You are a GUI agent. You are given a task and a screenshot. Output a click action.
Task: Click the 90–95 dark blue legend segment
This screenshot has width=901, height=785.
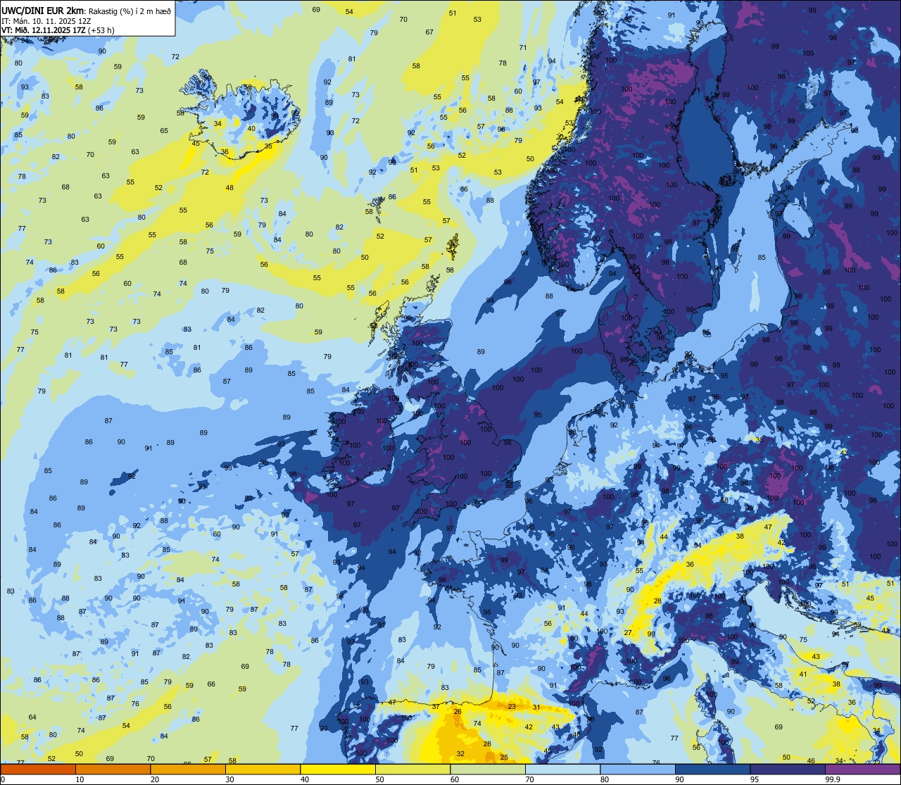tap(712, 769)
